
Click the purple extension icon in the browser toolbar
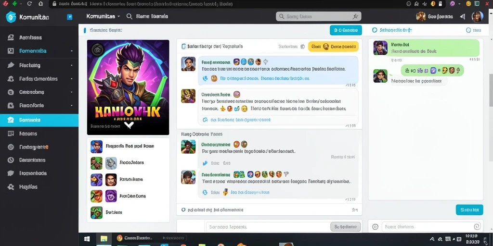pyautogui.click(x=453, y=4)
